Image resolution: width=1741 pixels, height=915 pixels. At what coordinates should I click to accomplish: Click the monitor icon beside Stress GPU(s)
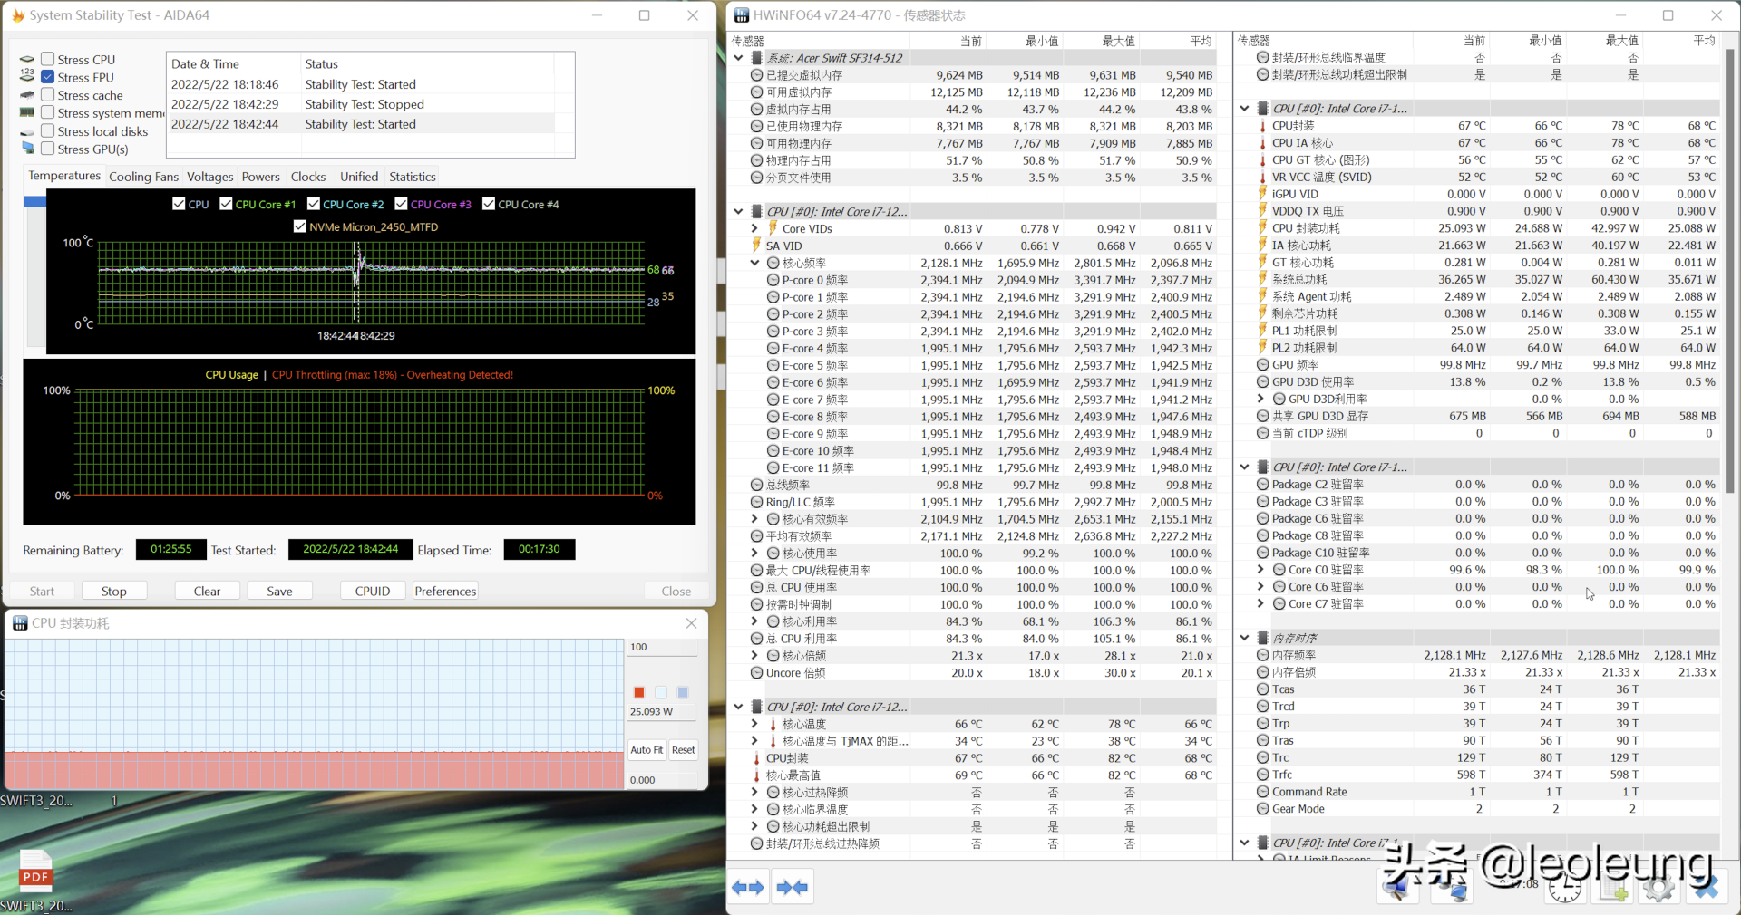(27, 149)
